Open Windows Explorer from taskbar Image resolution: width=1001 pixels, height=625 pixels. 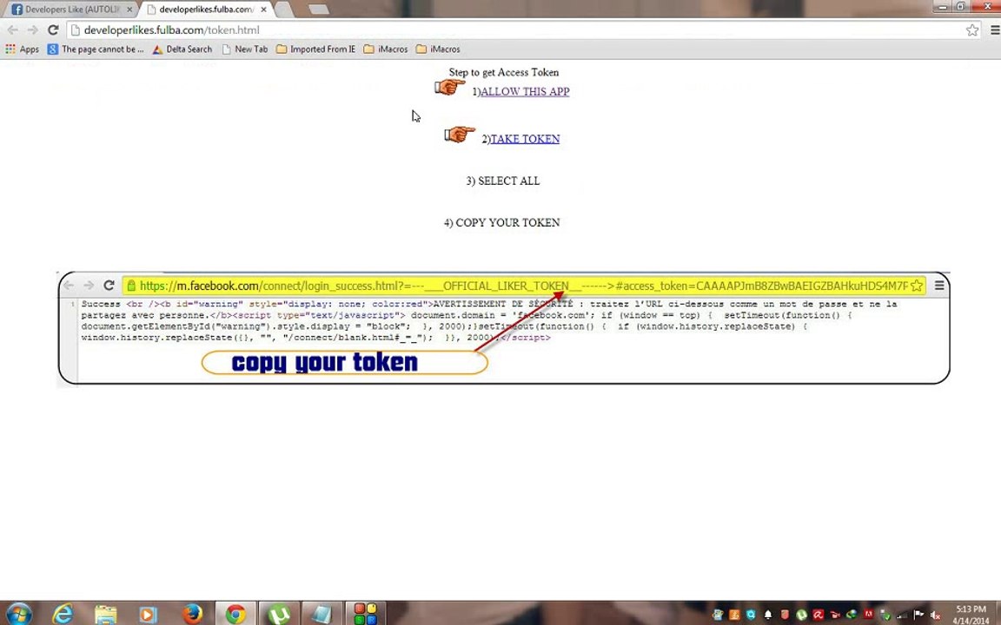coord(105,614)
